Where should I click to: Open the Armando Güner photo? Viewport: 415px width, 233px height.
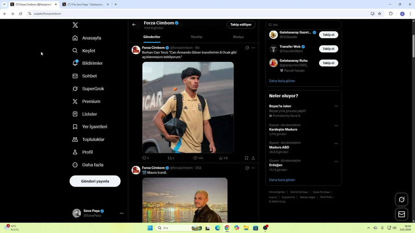[x=188, y=107]
